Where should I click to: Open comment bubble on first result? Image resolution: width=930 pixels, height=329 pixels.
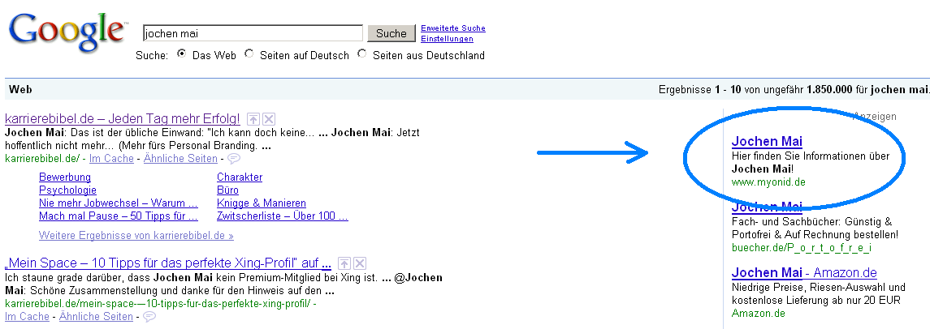tap(234, 159)
